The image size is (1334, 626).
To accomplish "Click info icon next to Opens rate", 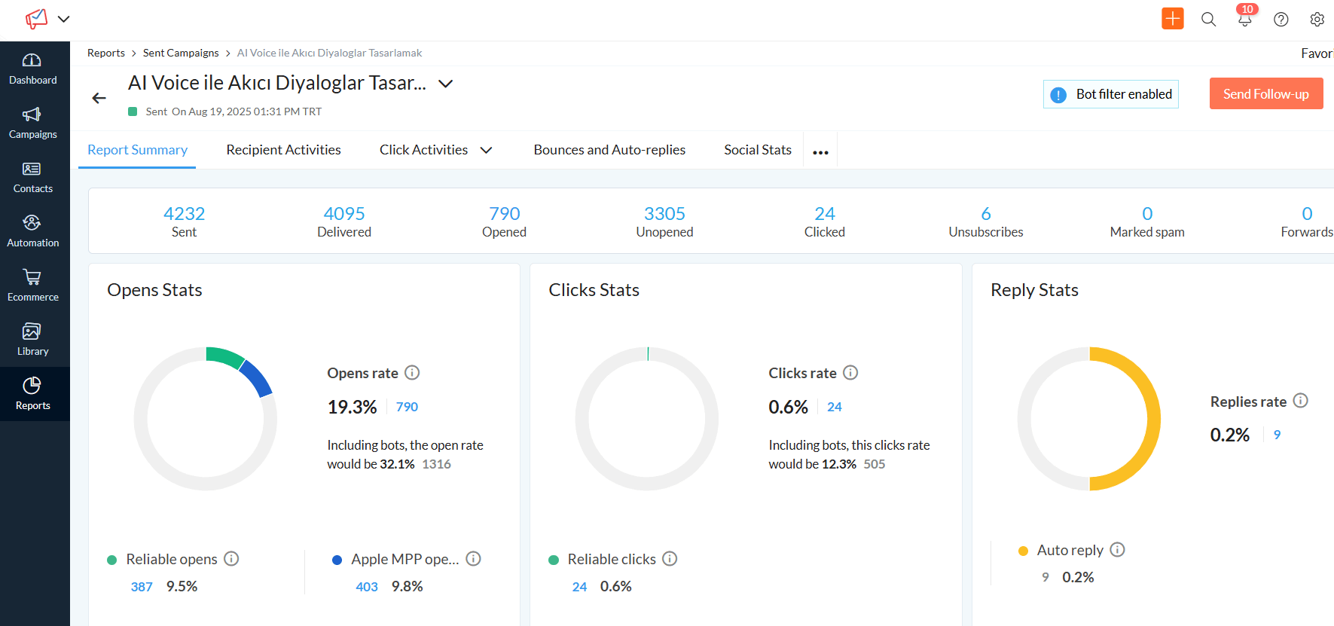I will click(x=412, y=373).
